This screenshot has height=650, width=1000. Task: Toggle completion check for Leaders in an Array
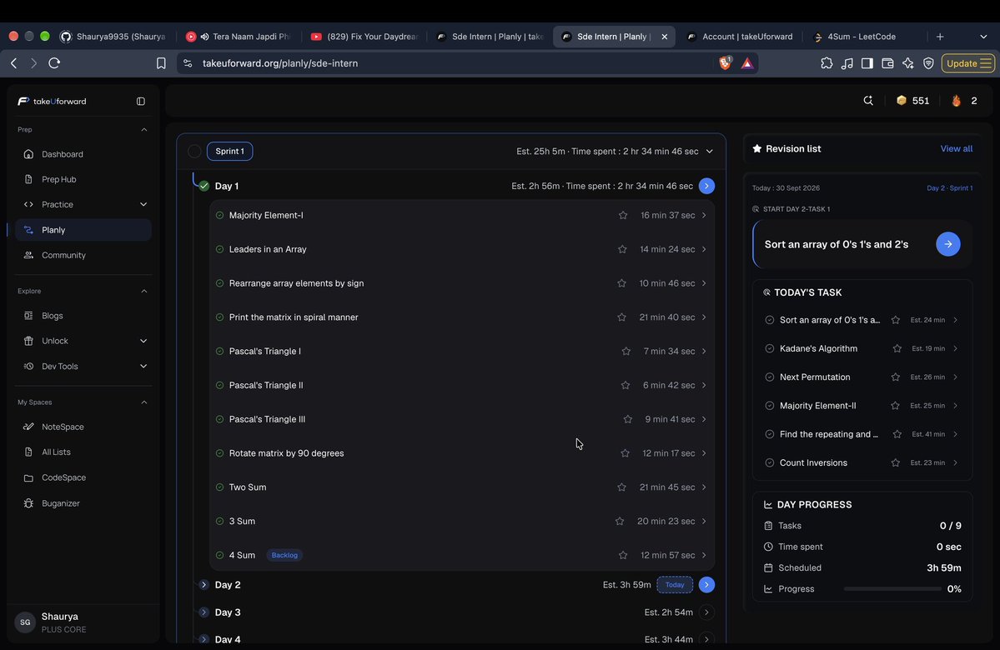219,249
